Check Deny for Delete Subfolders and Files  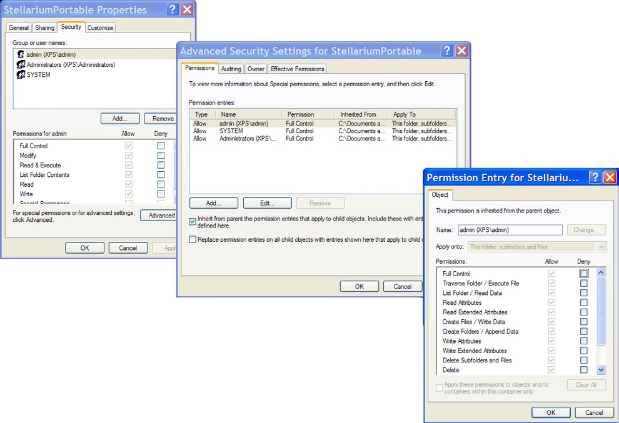tap(583, 360)
